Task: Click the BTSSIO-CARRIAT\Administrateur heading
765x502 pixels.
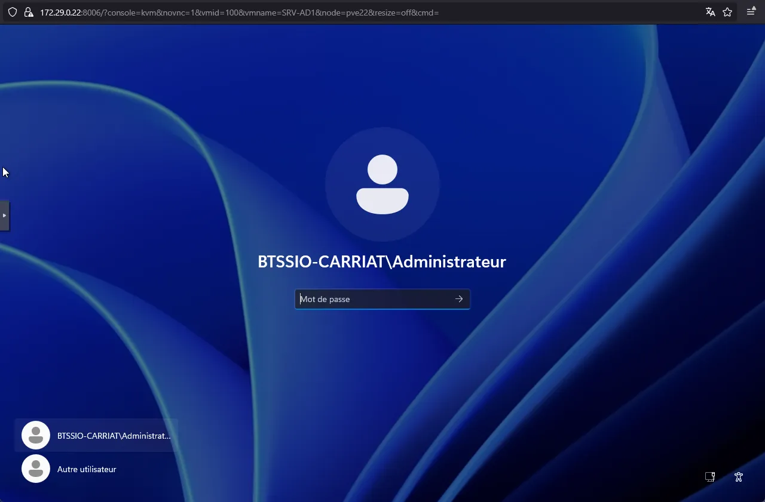Action: (x=382, y=262)
